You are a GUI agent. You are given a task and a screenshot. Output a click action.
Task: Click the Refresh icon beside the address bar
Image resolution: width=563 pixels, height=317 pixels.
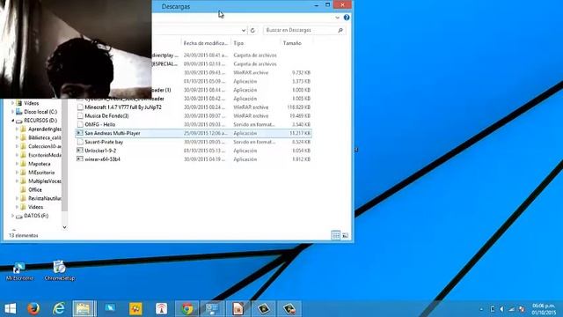252,30
